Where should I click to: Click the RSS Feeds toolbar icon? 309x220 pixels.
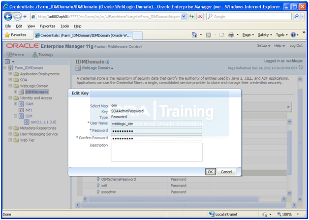208,35
